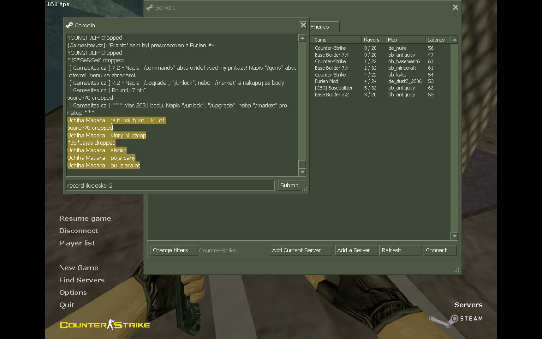
Task: Close the Console window
Action: [303, 25]
